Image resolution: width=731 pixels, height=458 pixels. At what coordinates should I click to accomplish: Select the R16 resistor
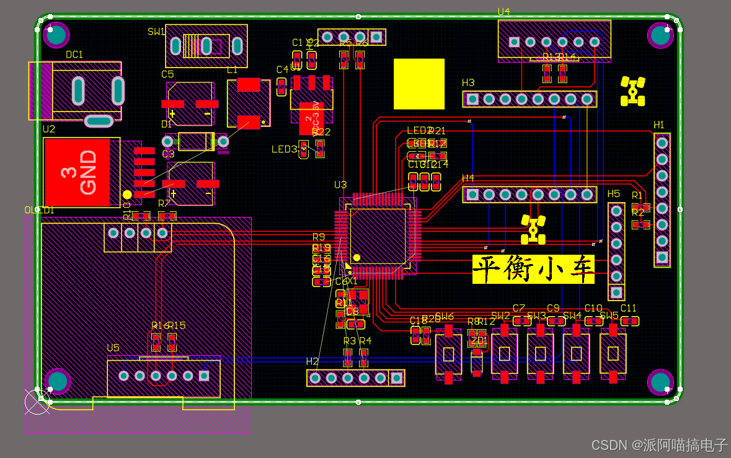click(x=156, y=342)
